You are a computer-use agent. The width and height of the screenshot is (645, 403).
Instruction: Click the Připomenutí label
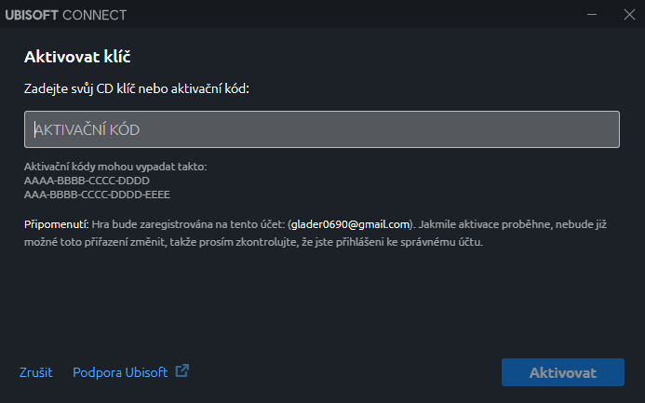click(x=57, y=224)
